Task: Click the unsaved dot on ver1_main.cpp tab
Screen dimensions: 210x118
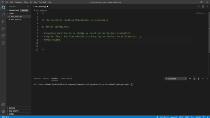Action: pos(48,7)
